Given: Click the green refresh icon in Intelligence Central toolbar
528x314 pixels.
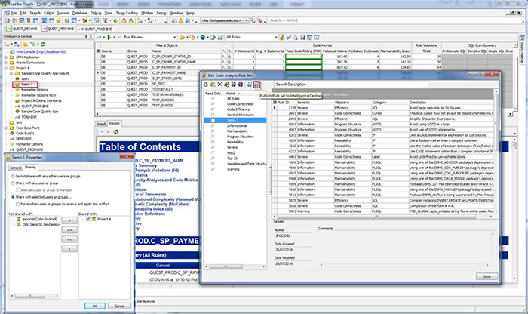Looking at the screenshot, I should point(43,44).
